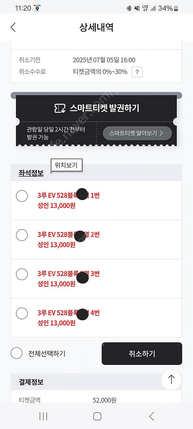This screenshot has height=429, width=193.
Task: Open the 위치보기 seat location tooltip
Action: (x=66, y=165)
